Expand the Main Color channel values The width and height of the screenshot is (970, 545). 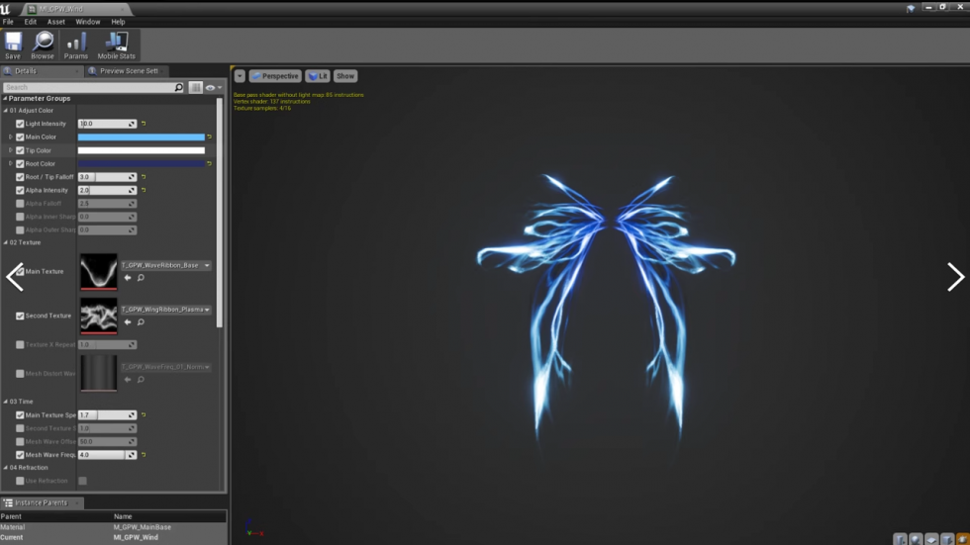click(x=10, y=137)
